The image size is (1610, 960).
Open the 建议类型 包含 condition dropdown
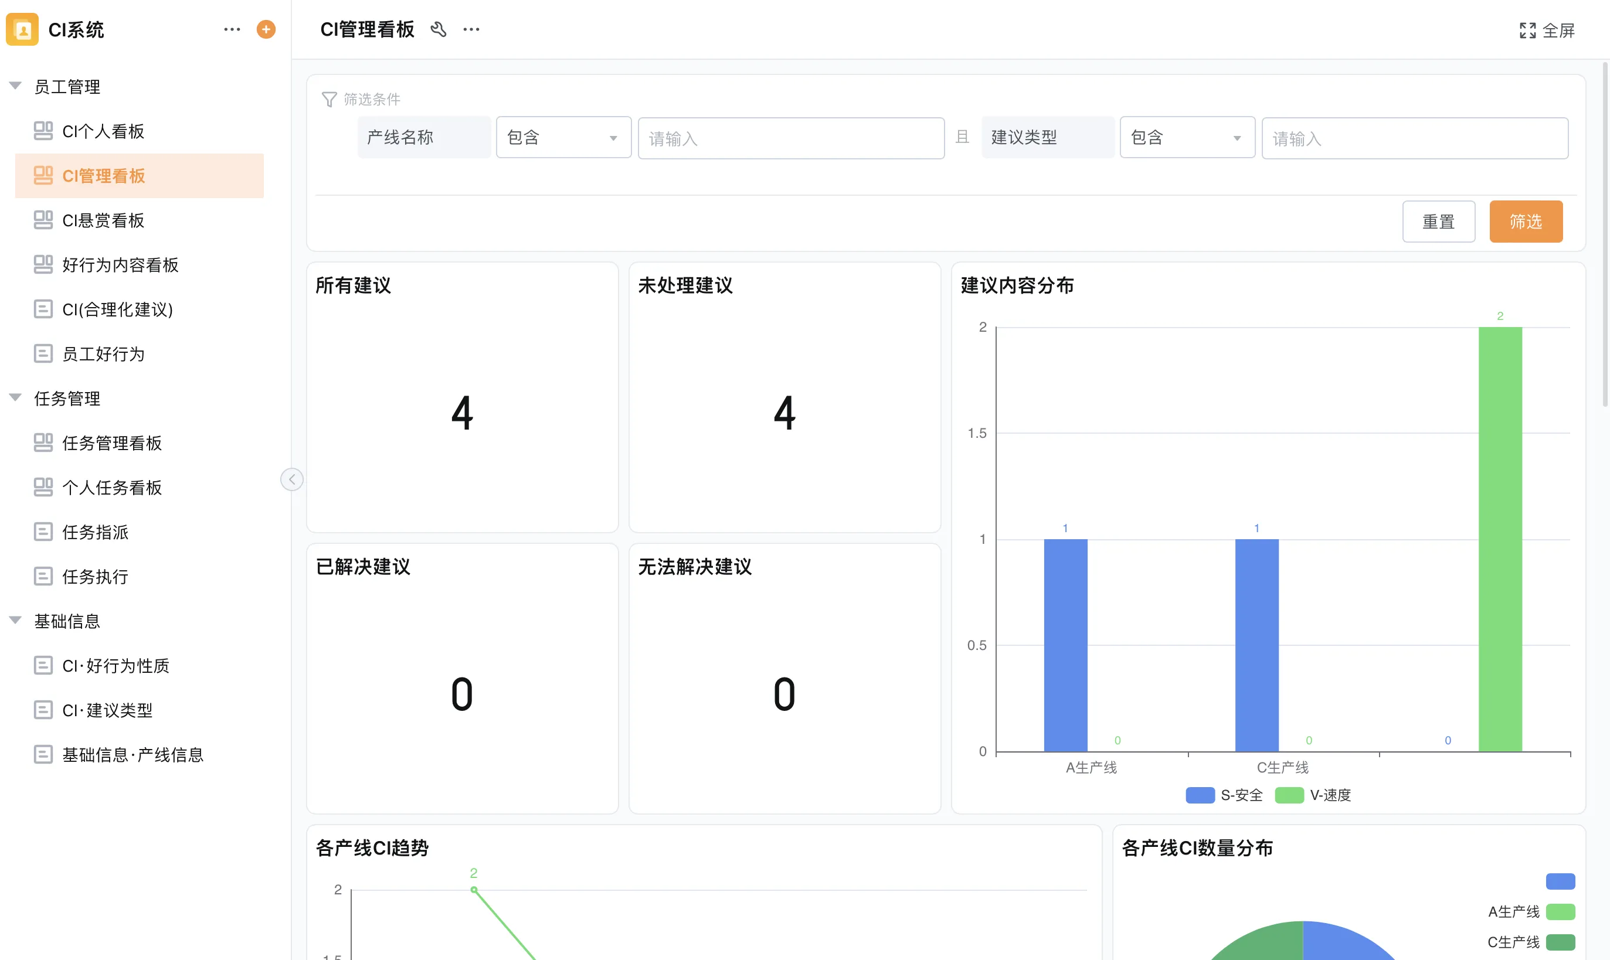point(1187,137)
